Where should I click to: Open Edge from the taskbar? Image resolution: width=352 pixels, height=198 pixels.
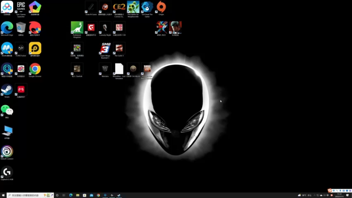[x=71, y=195]
